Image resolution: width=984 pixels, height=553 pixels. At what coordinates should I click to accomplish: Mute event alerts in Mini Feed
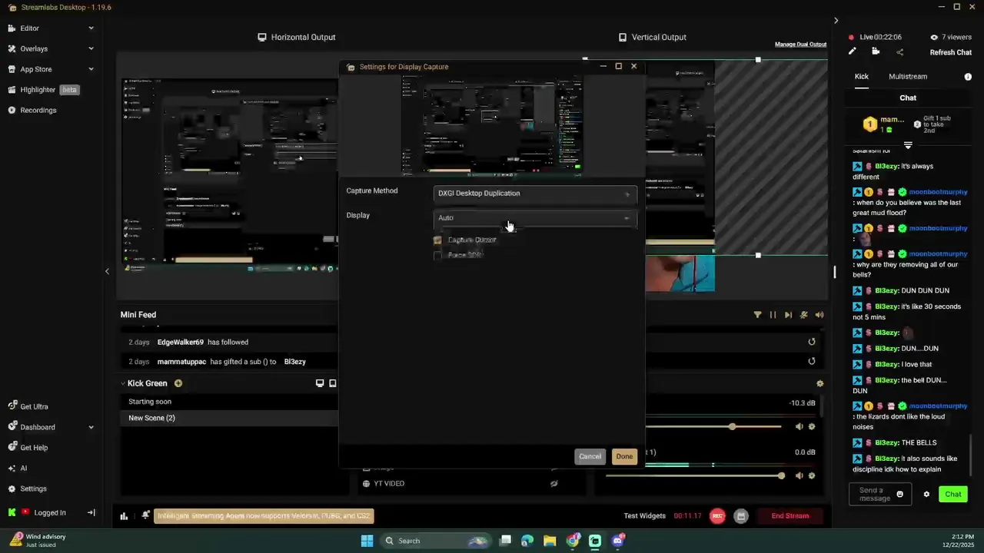pos(804,315)
